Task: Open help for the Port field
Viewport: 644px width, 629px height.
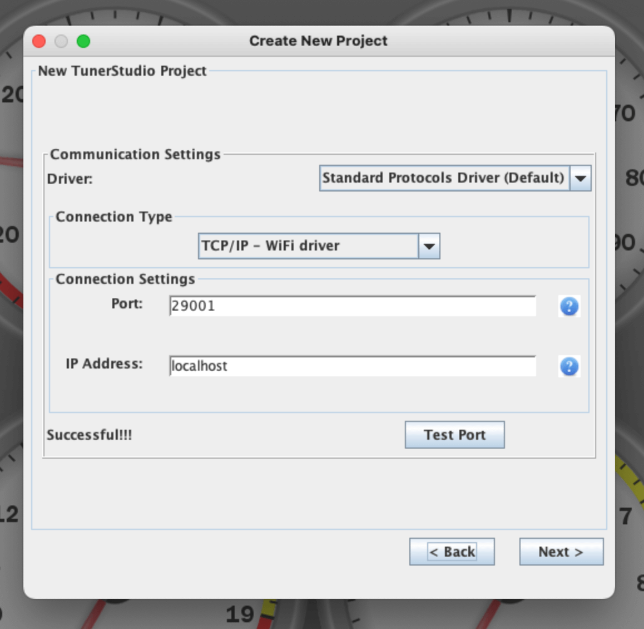Action: 569,306
